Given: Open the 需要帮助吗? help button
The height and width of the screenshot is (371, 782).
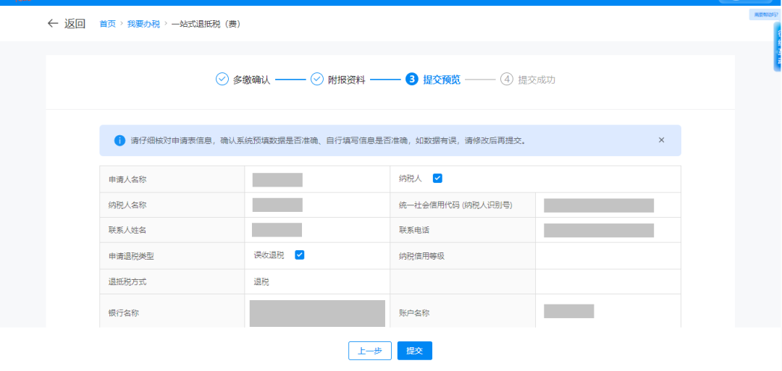Looking at the screenshot, I should [765, 15].
